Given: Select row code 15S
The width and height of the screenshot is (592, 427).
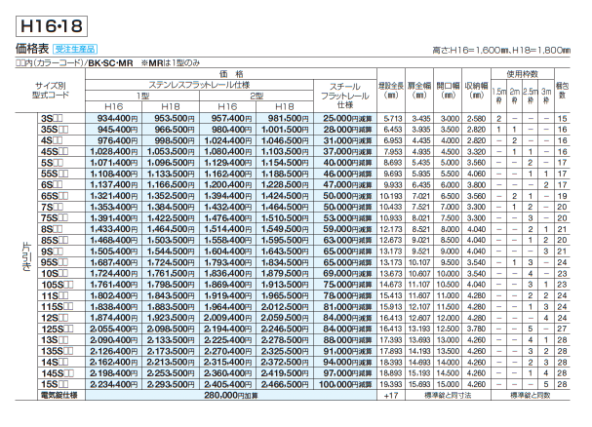Looking at the screenshot, I should point(55,384).
